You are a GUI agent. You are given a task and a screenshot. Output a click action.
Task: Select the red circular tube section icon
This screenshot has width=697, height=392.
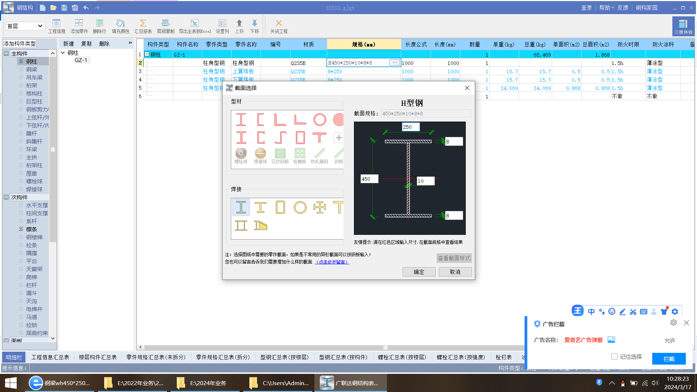click(x=319, y=119)
